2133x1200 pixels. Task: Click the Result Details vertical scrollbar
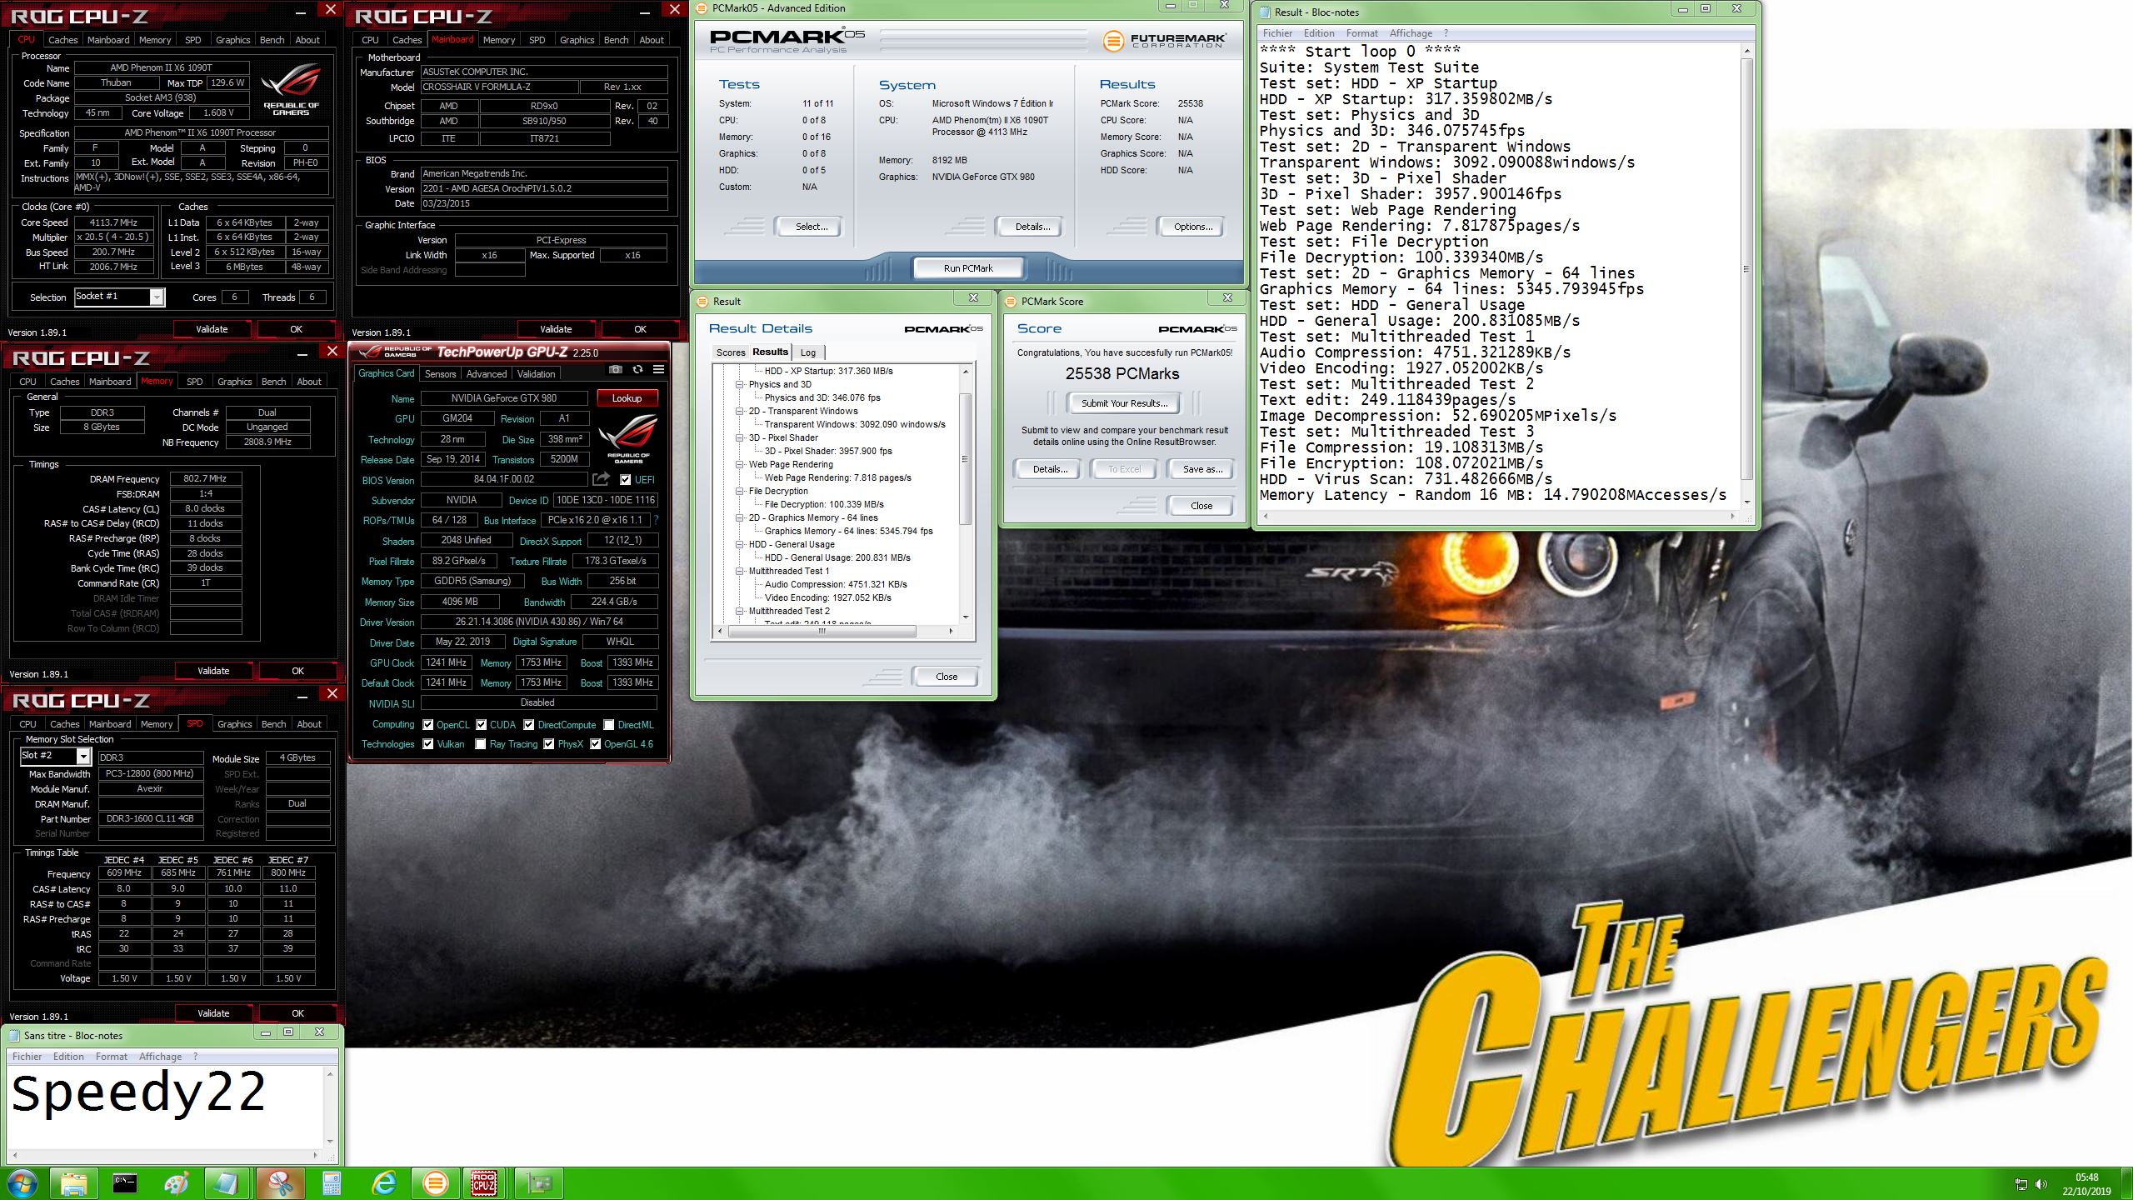(966, 494)
